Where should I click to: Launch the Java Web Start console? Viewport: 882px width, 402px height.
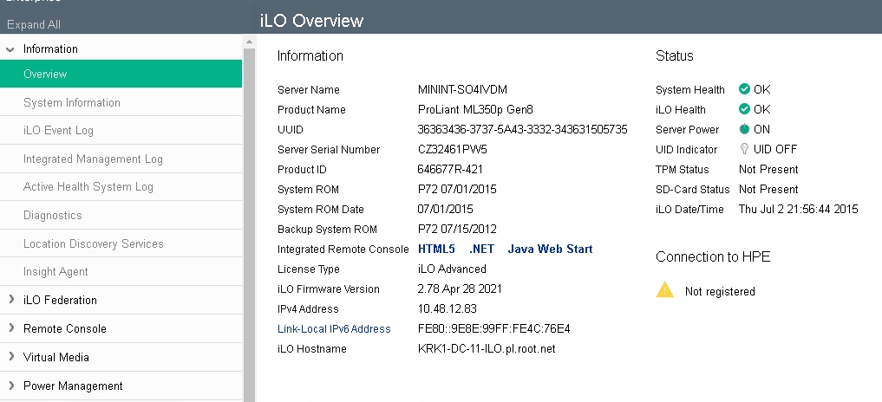[x=550, y=249]
